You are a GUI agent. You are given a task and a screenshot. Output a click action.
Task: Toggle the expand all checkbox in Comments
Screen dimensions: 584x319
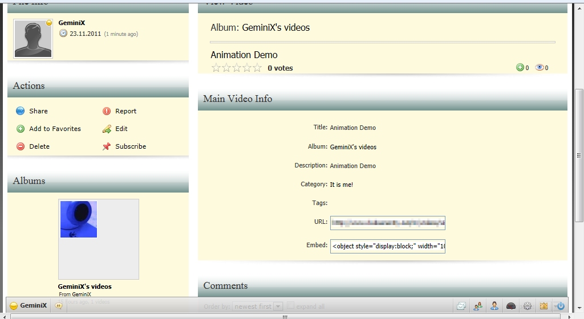(x=291, y=305)
